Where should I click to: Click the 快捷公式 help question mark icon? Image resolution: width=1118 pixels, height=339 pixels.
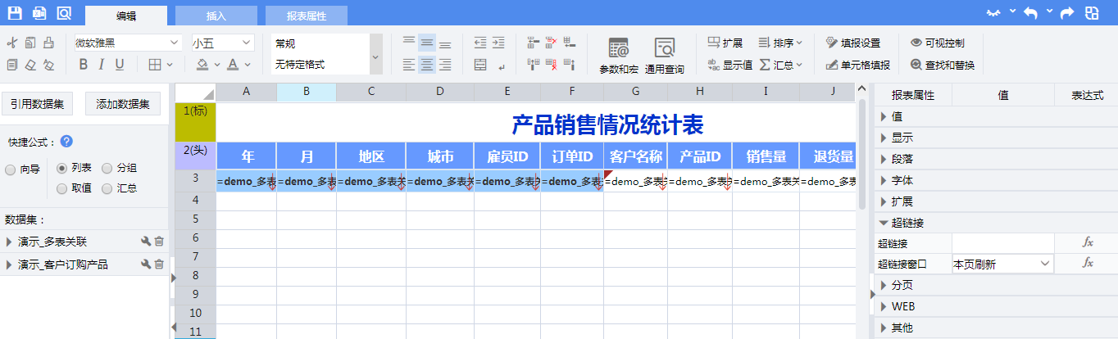coord(66,142)
